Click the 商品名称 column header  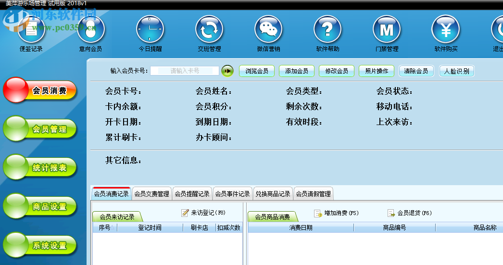485,227
